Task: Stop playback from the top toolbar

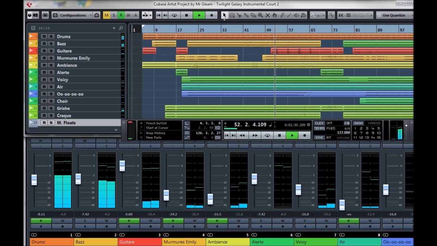Action: click(186, 15)
